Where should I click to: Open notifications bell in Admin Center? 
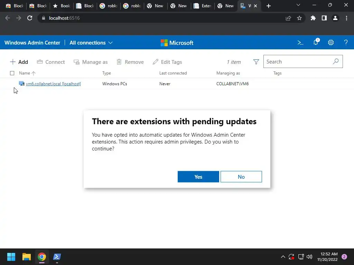click(x=316, y=42)
